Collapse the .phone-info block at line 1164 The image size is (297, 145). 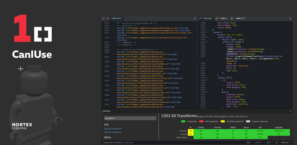point(207,78)
